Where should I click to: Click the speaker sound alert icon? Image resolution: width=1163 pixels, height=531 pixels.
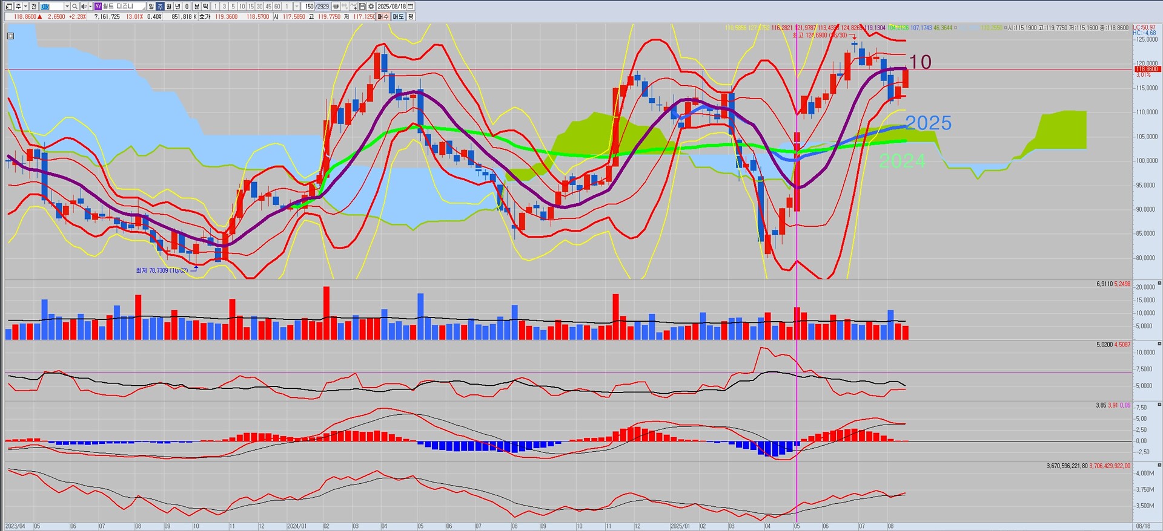pyautogui.click(x=84, y=6)
